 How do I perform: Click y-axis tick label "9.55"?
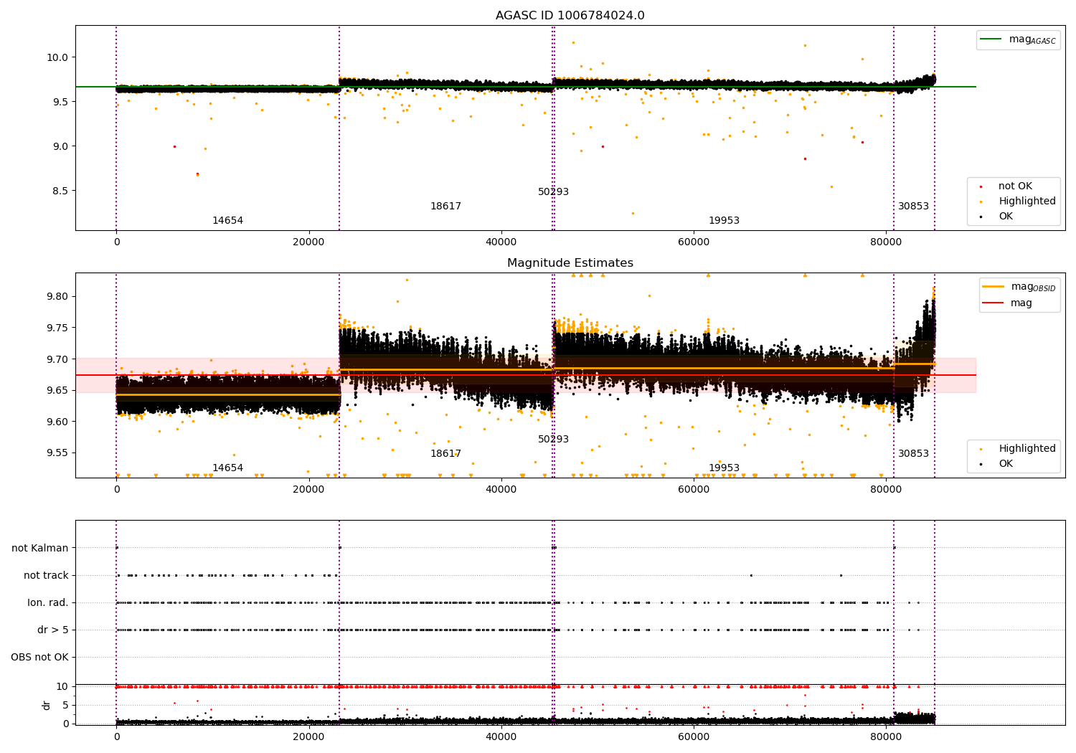(57, 453)
